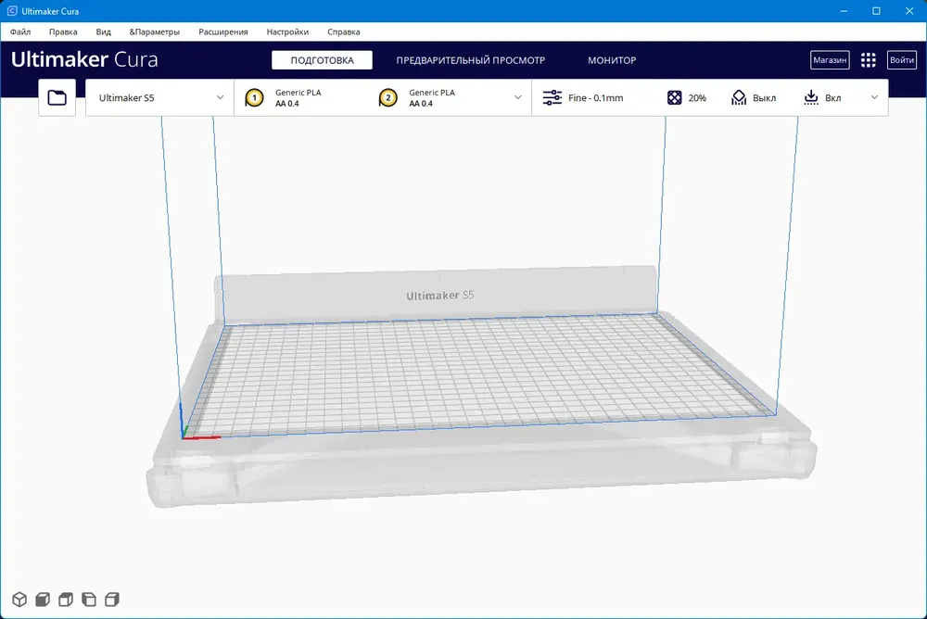
Task: Switch to right side view icon
Action: pos(112,600)
